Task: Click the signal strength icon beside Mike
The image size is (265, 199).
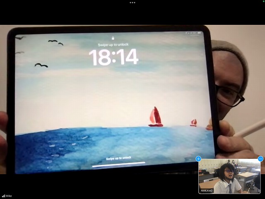Action: [3, 196]
